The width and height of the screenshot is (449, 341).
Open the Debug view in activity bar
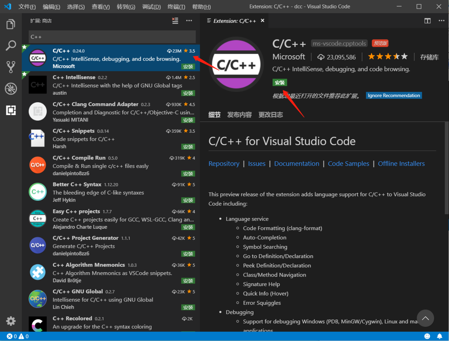click(x=11, y=89)
